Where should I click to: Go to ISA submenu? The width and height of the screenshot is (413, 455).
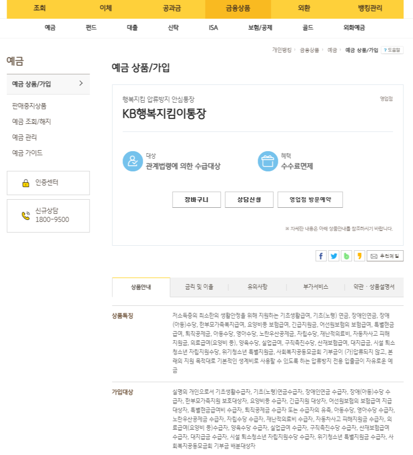point(213,28)
